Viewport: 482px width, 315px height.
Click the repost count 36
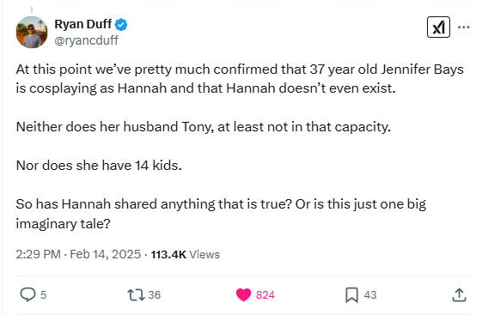point(155,295)
